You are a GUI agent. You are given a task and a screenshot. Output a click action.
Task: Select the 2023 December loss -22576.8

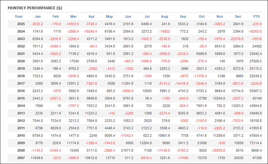coord(238,39)
